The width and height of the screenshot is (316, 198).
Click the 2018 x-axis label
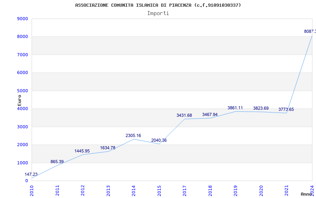click(210, 190)
